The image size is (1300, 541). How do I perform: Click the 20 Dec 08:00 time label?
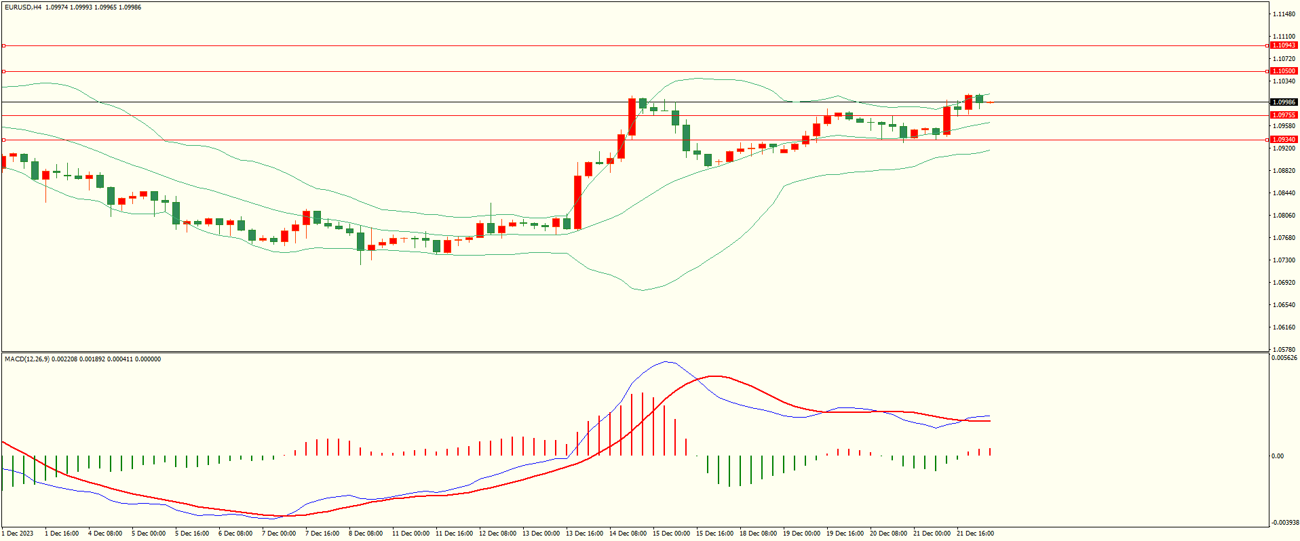point(888,534)
